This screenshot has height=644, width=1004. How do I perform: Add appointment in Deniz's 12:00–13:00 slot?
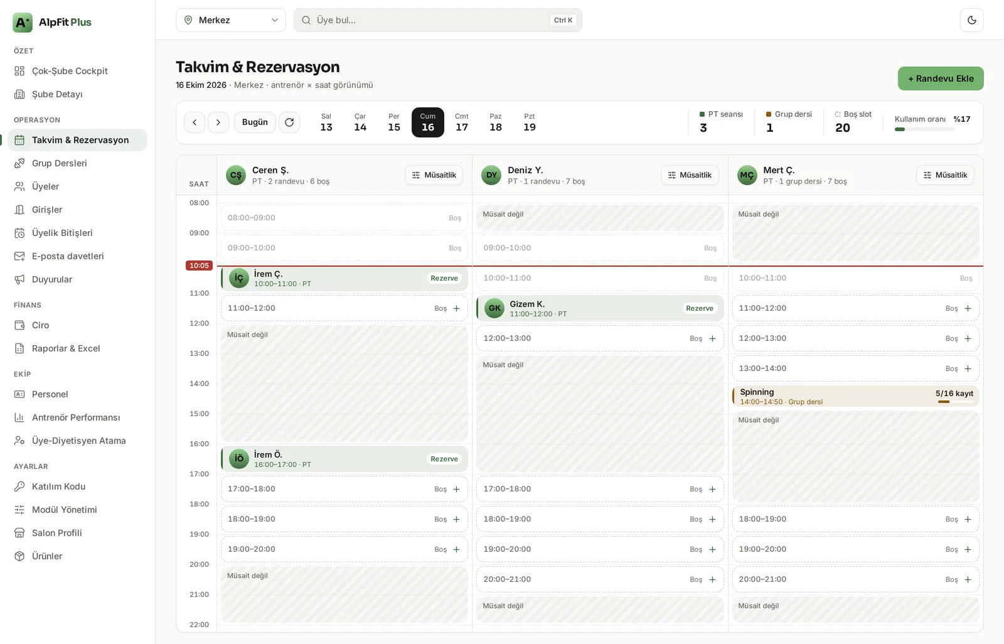point(712,338)
